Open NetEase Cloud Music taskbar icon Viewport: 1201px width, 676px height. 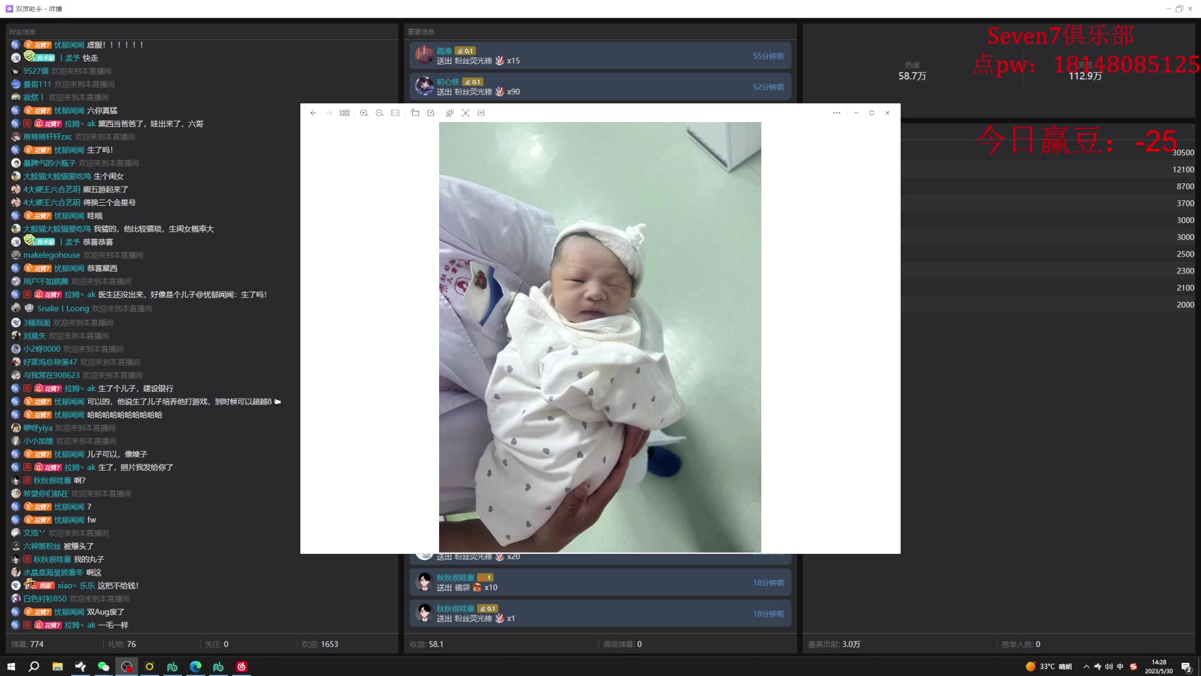pyautogui.click(x=241, y=667)
